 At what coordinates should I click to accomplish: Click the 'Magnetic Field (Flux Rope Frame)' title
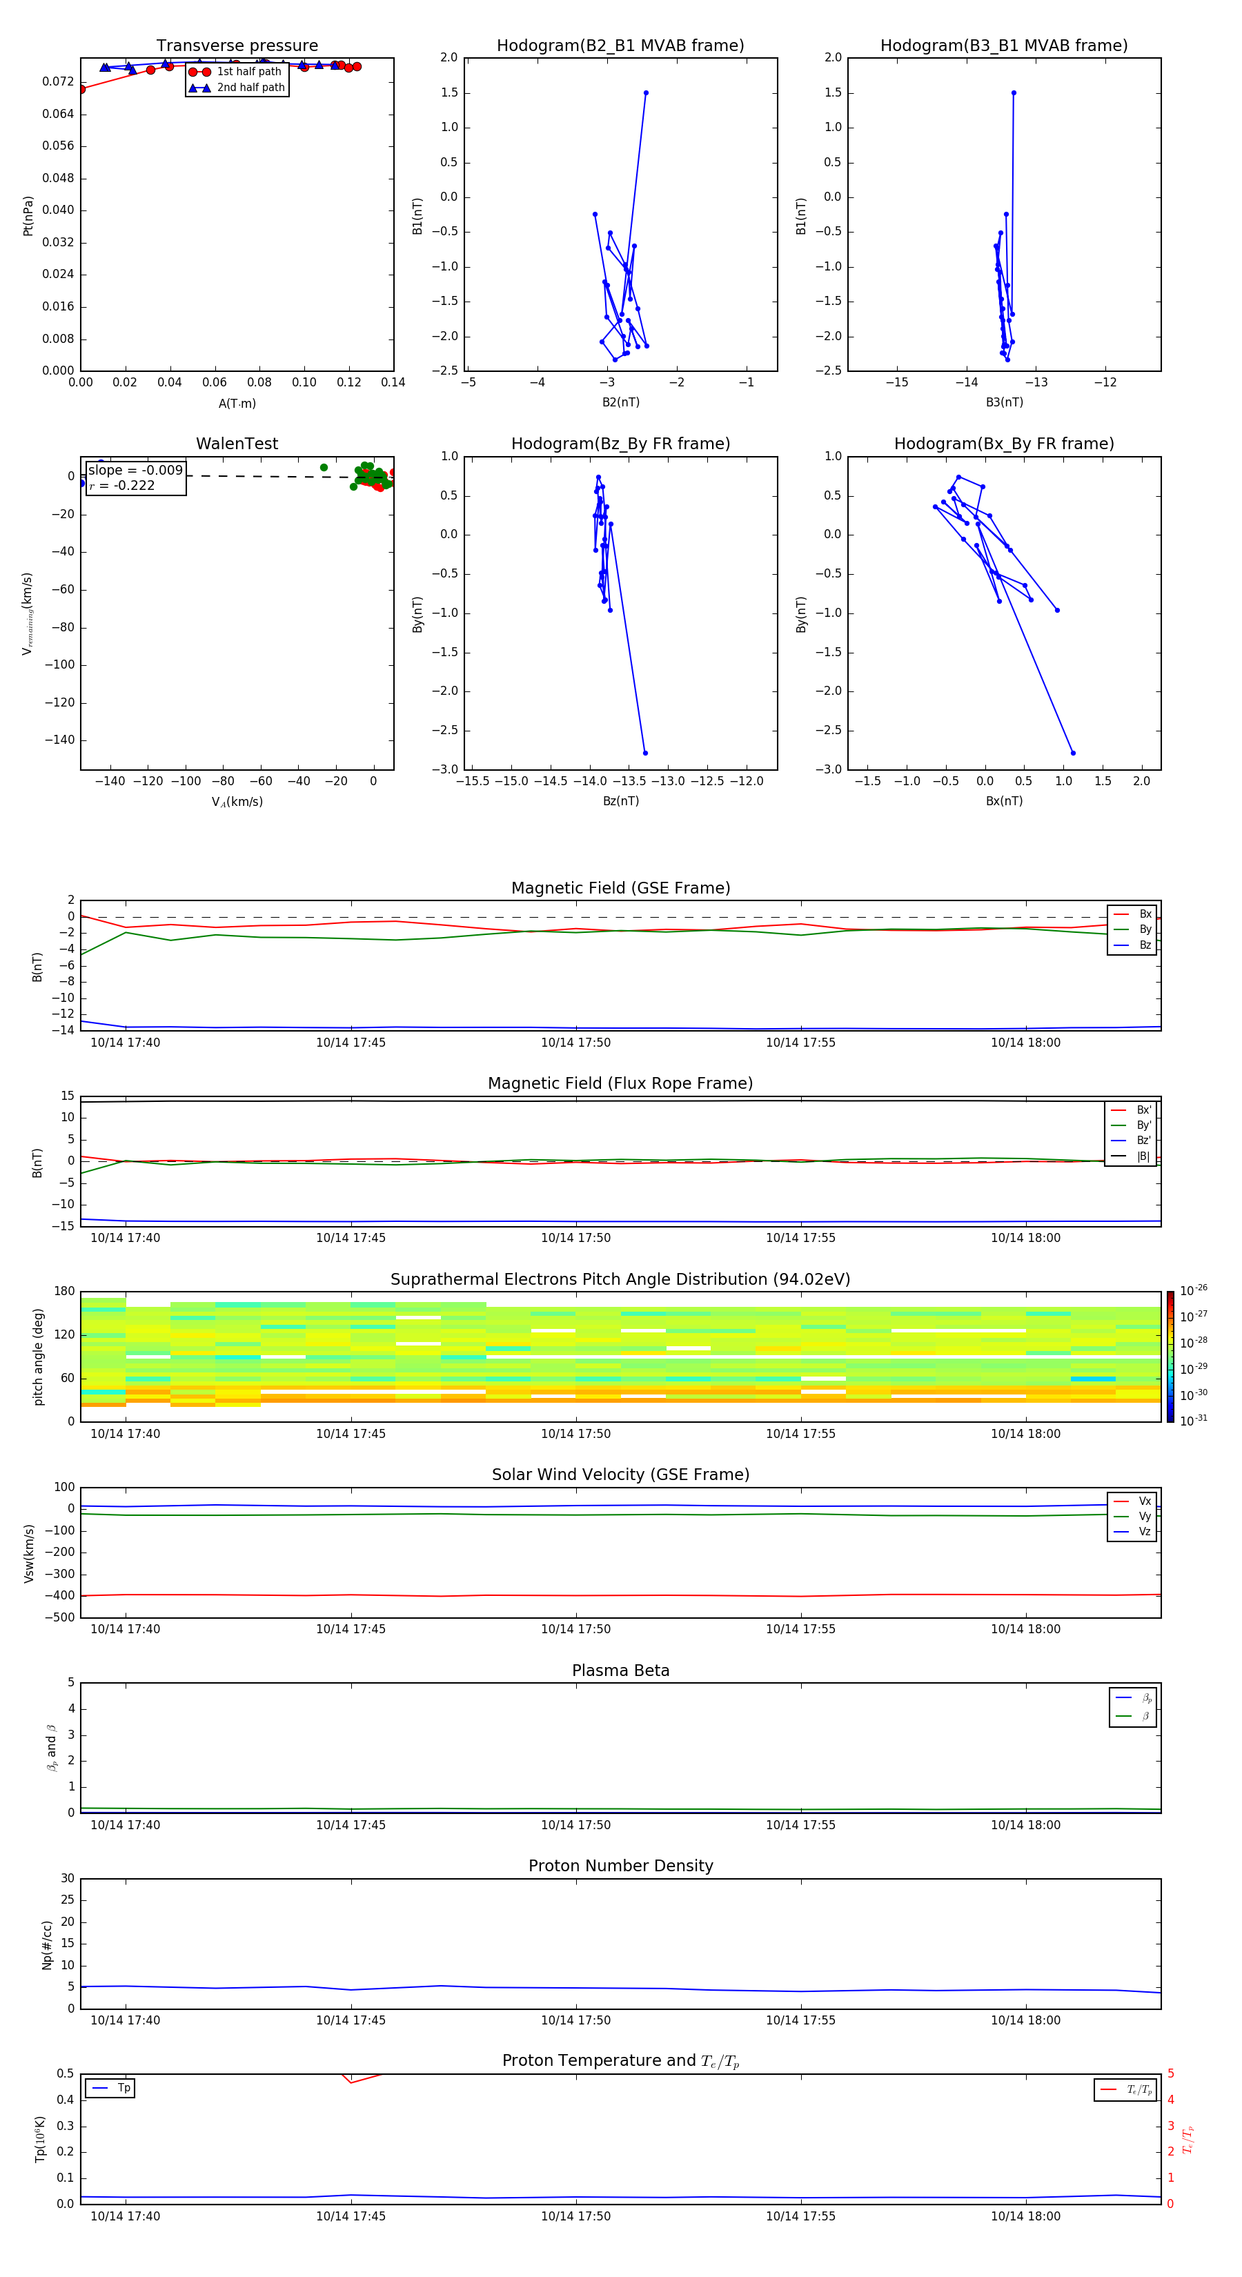(x=620, y=1084)
